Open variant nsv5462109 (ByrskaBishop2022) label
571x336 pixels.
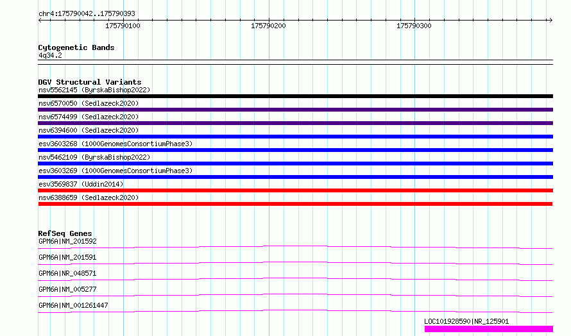pyautogui.click(x=94, y=157)
